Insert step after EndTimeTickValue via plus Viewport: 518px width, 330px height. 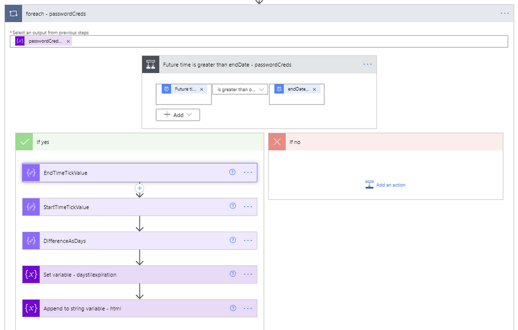pos(139,188)
